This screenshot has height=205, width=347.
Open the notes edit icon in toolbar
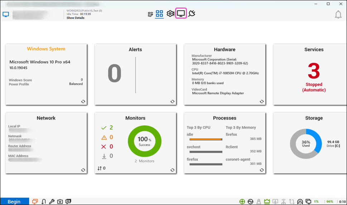click(x=150, y=14)
